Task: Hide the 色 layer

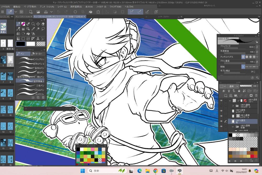Action: tap(221, 121)
